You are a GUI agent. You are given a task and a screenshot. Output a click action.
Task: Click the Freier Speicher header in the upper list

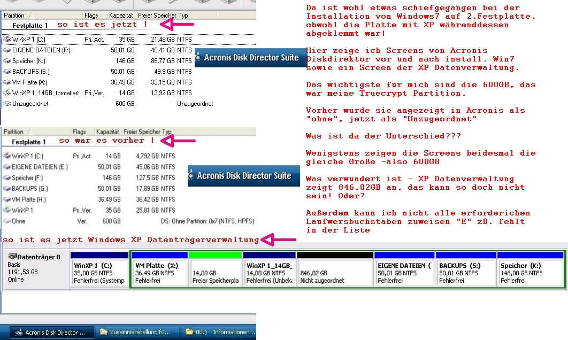click(157, 15)
